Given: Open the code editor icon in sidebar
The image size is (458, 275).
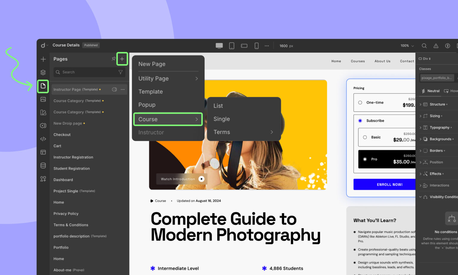Looking at the screenshot, I should [x=43, y=139].
